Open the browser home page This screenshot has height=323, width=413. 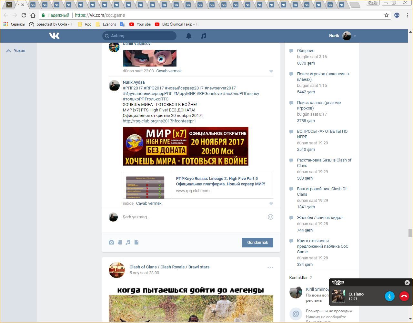[33, 15]
